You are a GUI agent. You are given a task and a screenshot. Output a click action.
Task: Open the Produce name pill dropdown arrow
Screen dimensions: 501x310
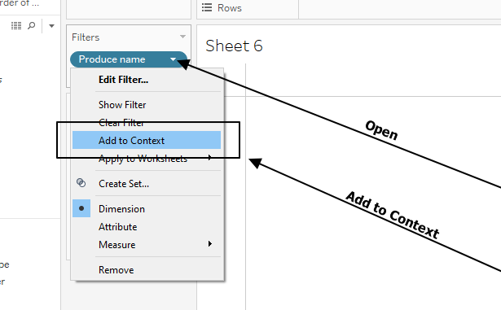(173, 59)
